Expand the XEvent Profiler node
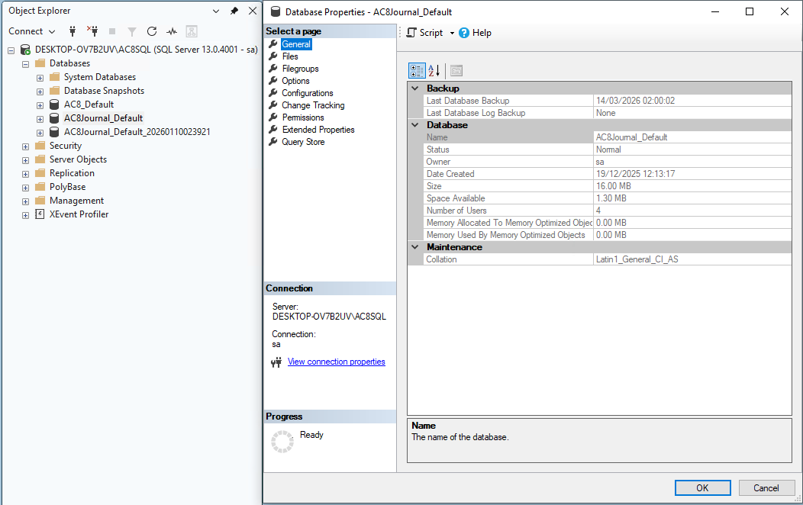 click(x=25, y=215)
